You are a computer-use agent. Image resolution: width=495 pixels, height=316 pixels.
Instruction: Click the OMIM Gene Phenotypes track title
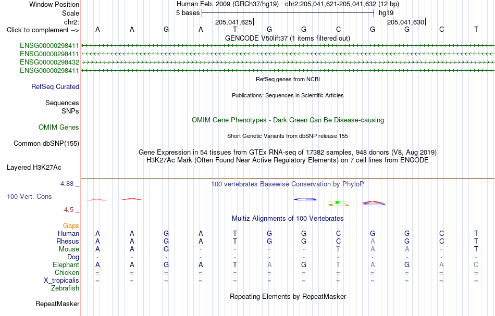click(288, 120)
